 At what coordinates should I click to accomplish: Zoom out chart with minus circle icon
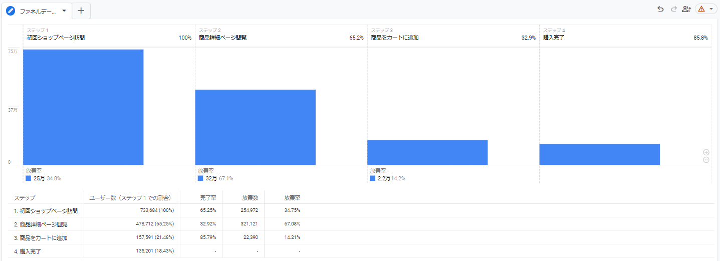point(706,160)
